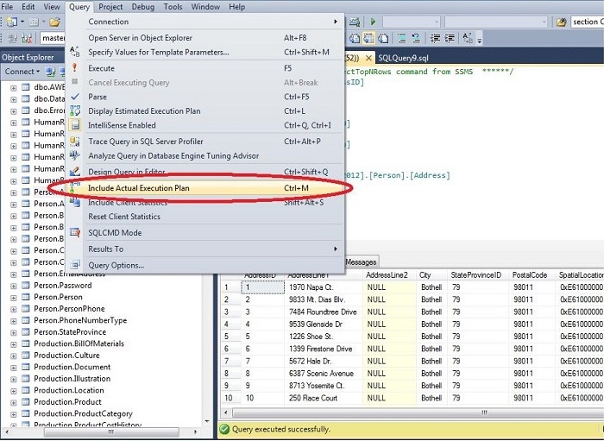Close the active query tab
Viewport: 604px width, 441px height.
pos(368,58)
